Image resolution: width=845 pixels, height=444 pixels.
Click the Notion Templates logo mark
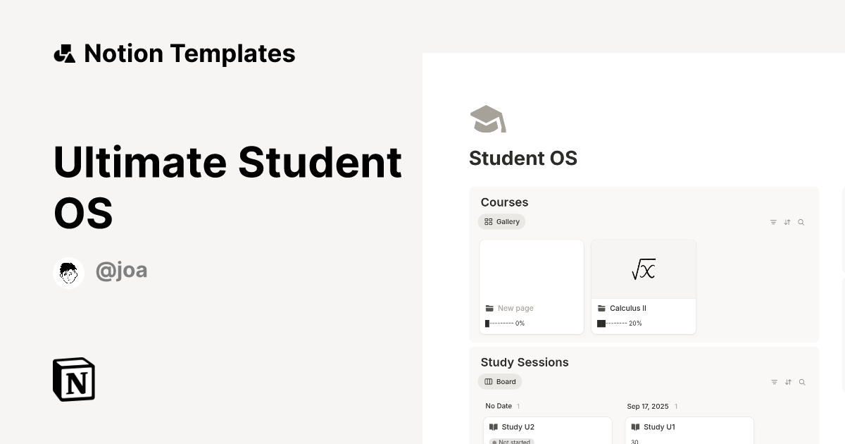pyautogui.click(x=64, y=53)
